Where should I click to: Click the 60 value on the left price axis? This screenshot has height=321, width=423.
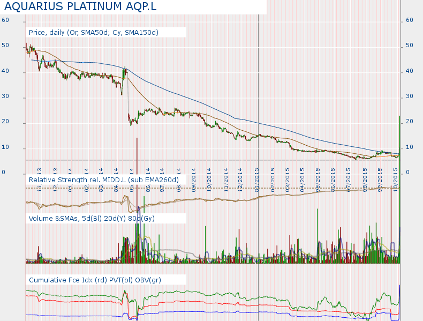pos(5,20)
